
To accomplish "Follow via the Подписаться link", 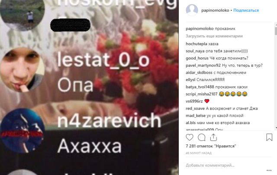I will pos(246,10).
